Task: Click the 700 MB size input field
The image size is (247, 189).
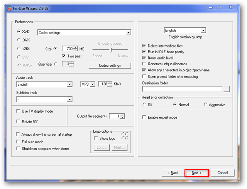Action: pos(67,49)
